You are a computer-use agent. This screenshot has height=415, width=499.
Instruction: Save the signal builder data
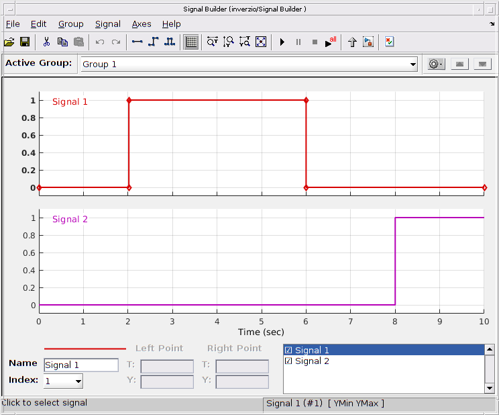click(x=25, y=42)
